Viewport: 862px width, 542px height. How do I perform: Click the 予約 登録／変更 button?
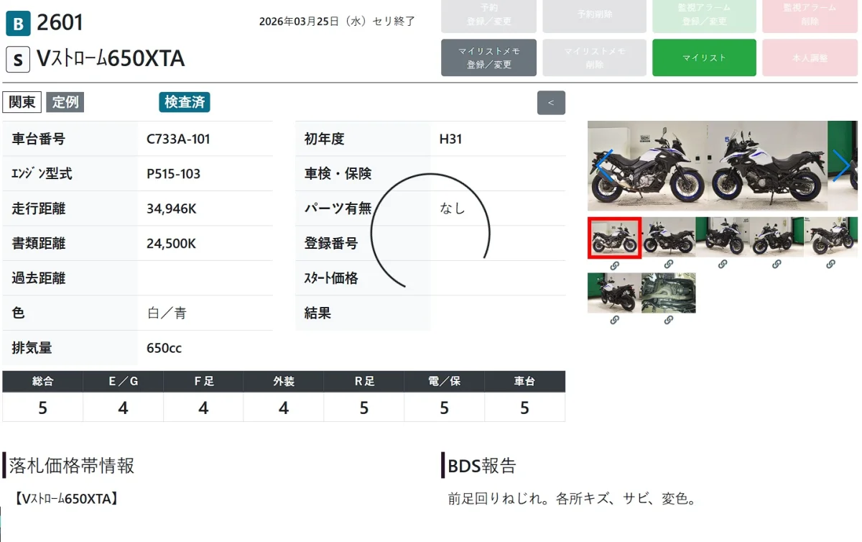click(488, 14)
